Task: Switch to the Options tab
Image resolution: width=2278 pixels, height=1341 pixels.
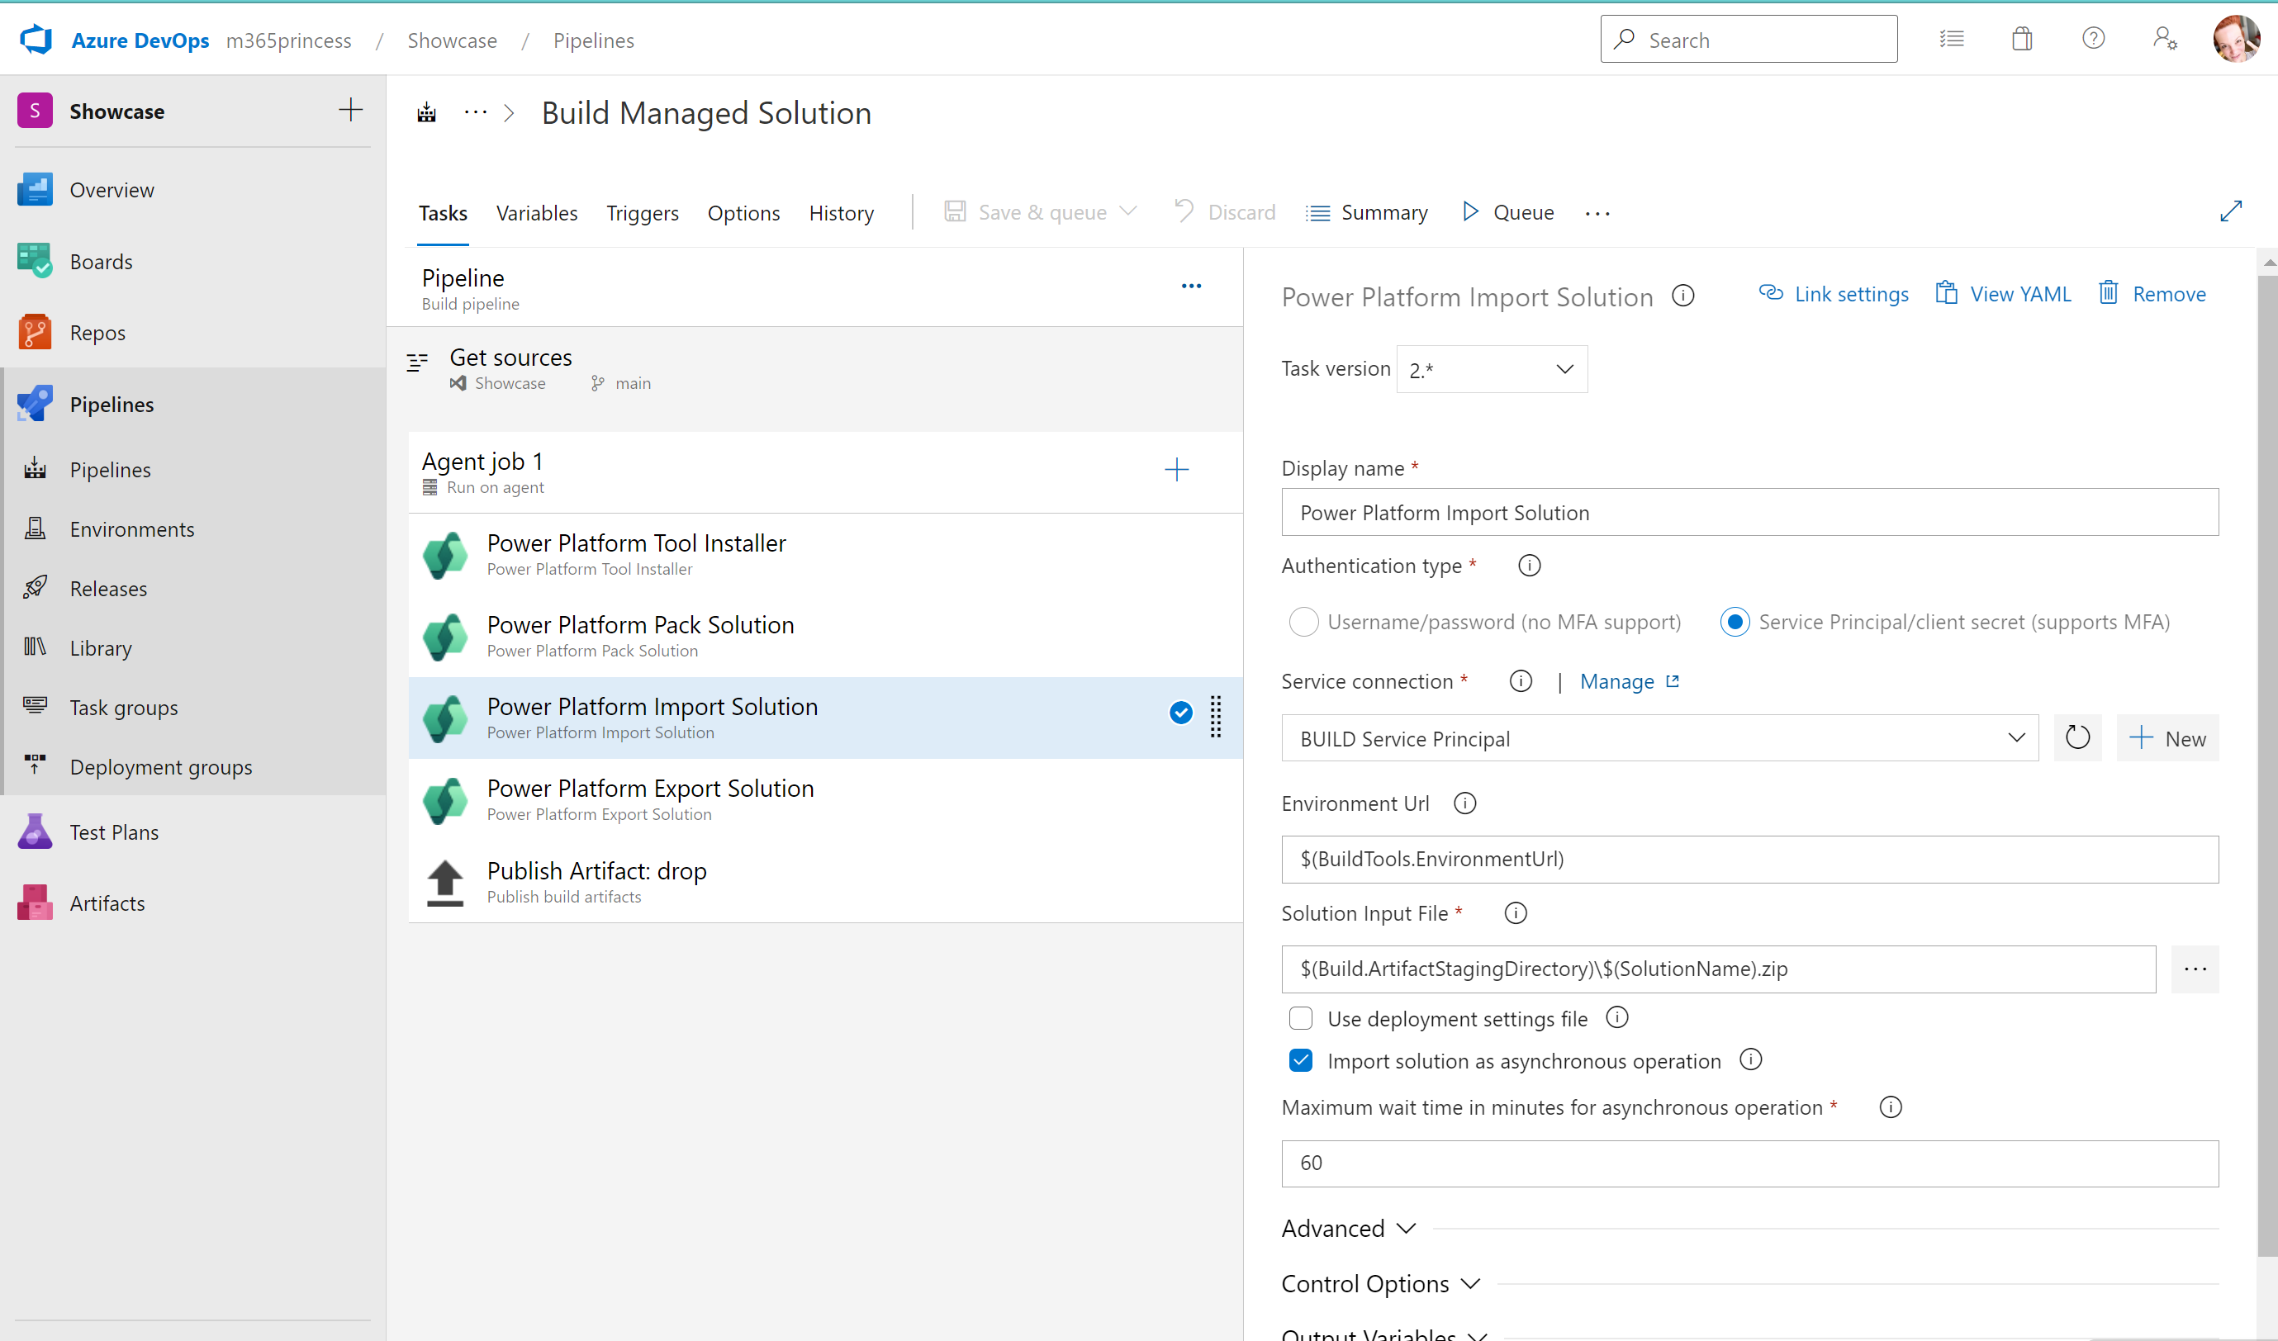Action: tap(744, 213)
